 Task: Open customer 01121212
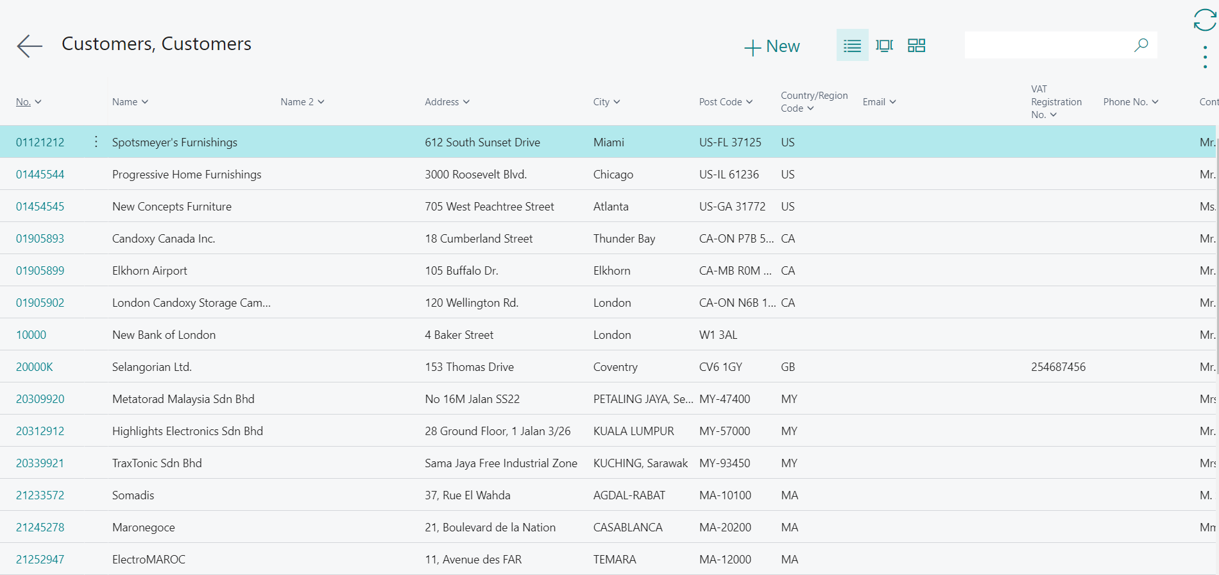coord(40,142)
